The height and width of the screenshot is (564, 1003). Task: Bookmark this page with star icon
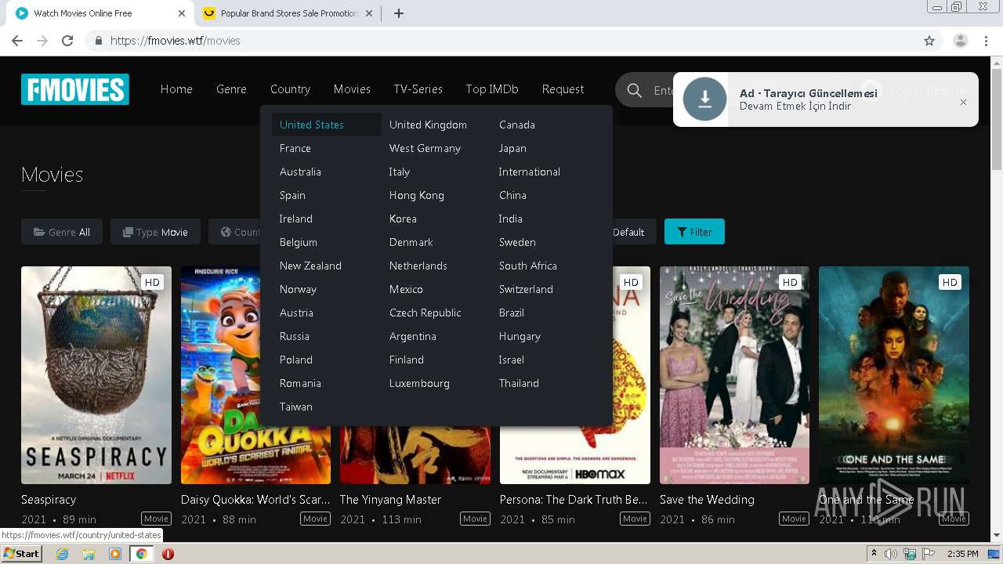[929, 41]
